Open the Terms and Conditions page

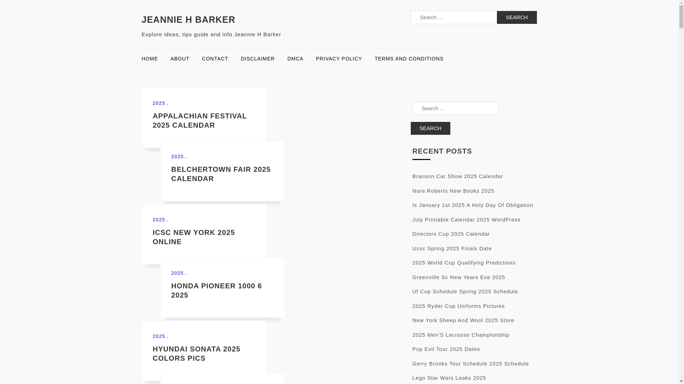[x=409, y=59]
